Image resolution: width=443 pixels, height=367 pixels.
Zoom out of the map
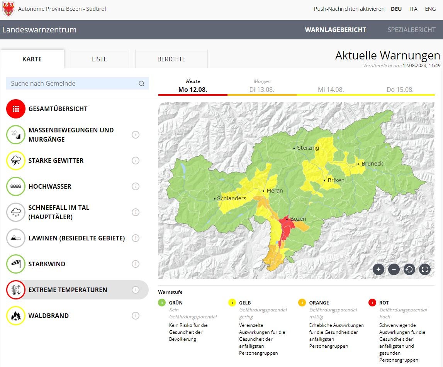pos(394,269)
